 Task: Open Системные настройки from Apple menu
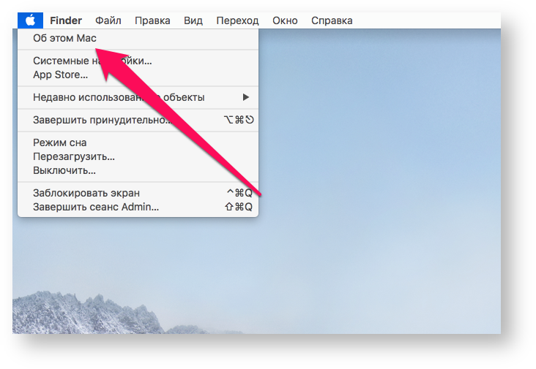pyautogui.click(x=92, y=61)
